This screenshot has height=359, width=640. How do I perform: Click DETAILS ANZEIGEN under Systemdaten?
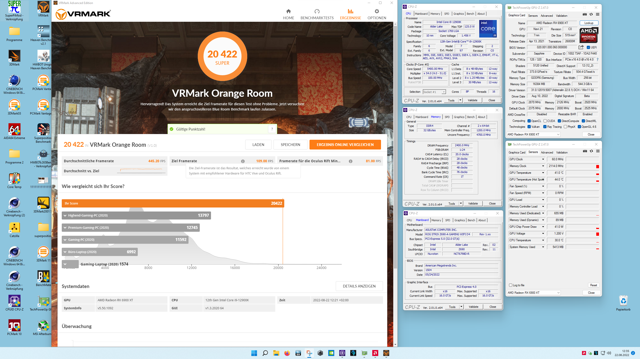pyautogui.click(x=359, y=286)
